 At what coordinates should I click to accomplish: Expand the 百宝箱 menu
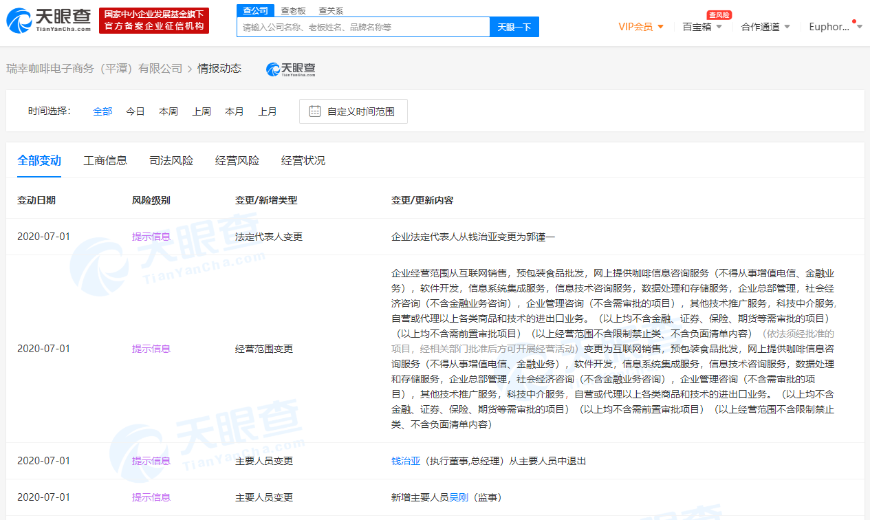702,27
